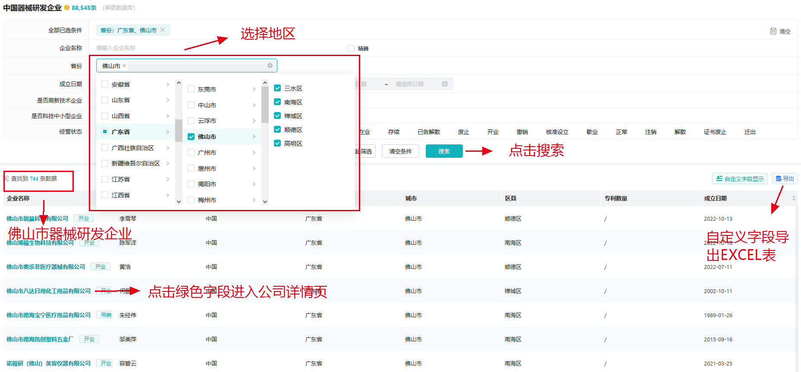801x372 pixels.
Task: Clear the province selector with circle X icon
Action: point(270,66)
